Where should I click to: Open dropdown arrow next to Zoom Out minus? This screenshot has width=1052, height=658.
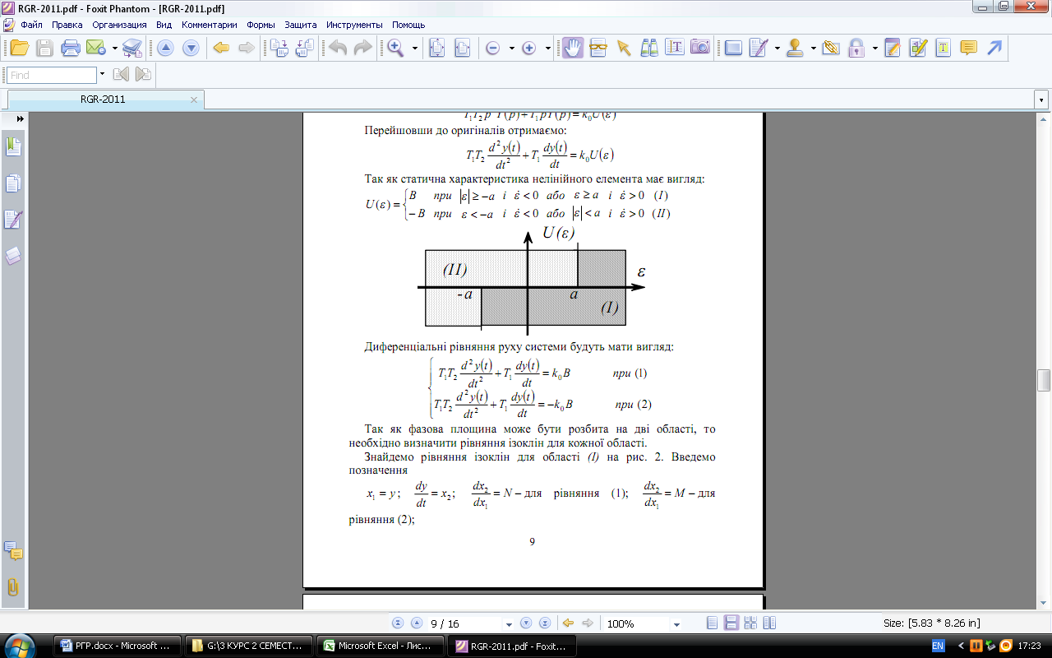click(512, 49)
